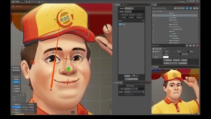This screenshot has width=211, height=119.
Task: Click the funnel filter icon in Tree toolbar
Action: click(184, 8)
